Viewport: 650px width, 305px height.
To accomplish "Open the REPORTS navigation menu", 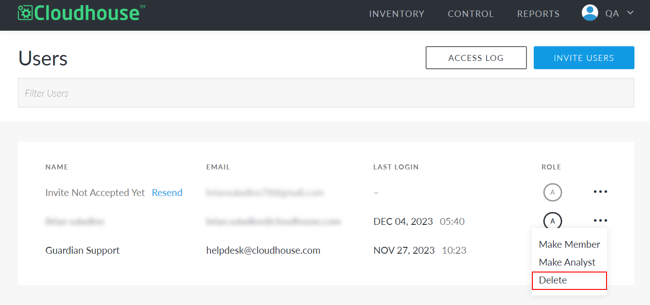I will coord(538,14).
